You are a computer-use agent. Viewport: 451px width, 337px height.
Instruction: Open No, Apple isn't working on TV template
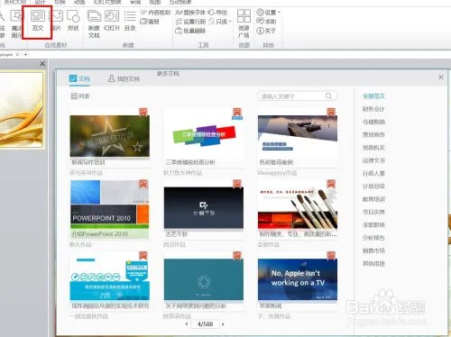[x=298, y=279]
